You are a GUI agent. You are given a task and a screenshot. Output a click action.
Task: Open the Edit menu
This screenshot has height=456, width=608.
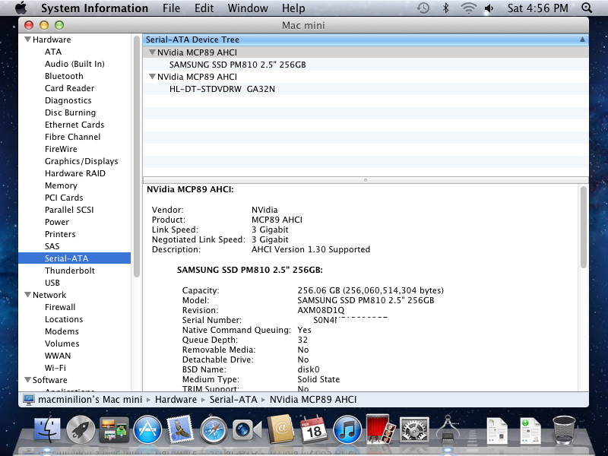(204, 8)
